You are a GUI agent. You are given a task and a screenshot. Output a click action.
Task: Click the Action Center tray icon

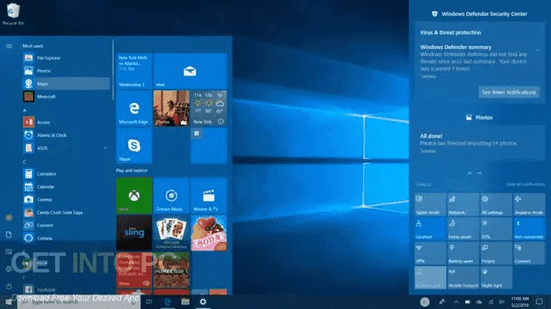tap(540, 302)
